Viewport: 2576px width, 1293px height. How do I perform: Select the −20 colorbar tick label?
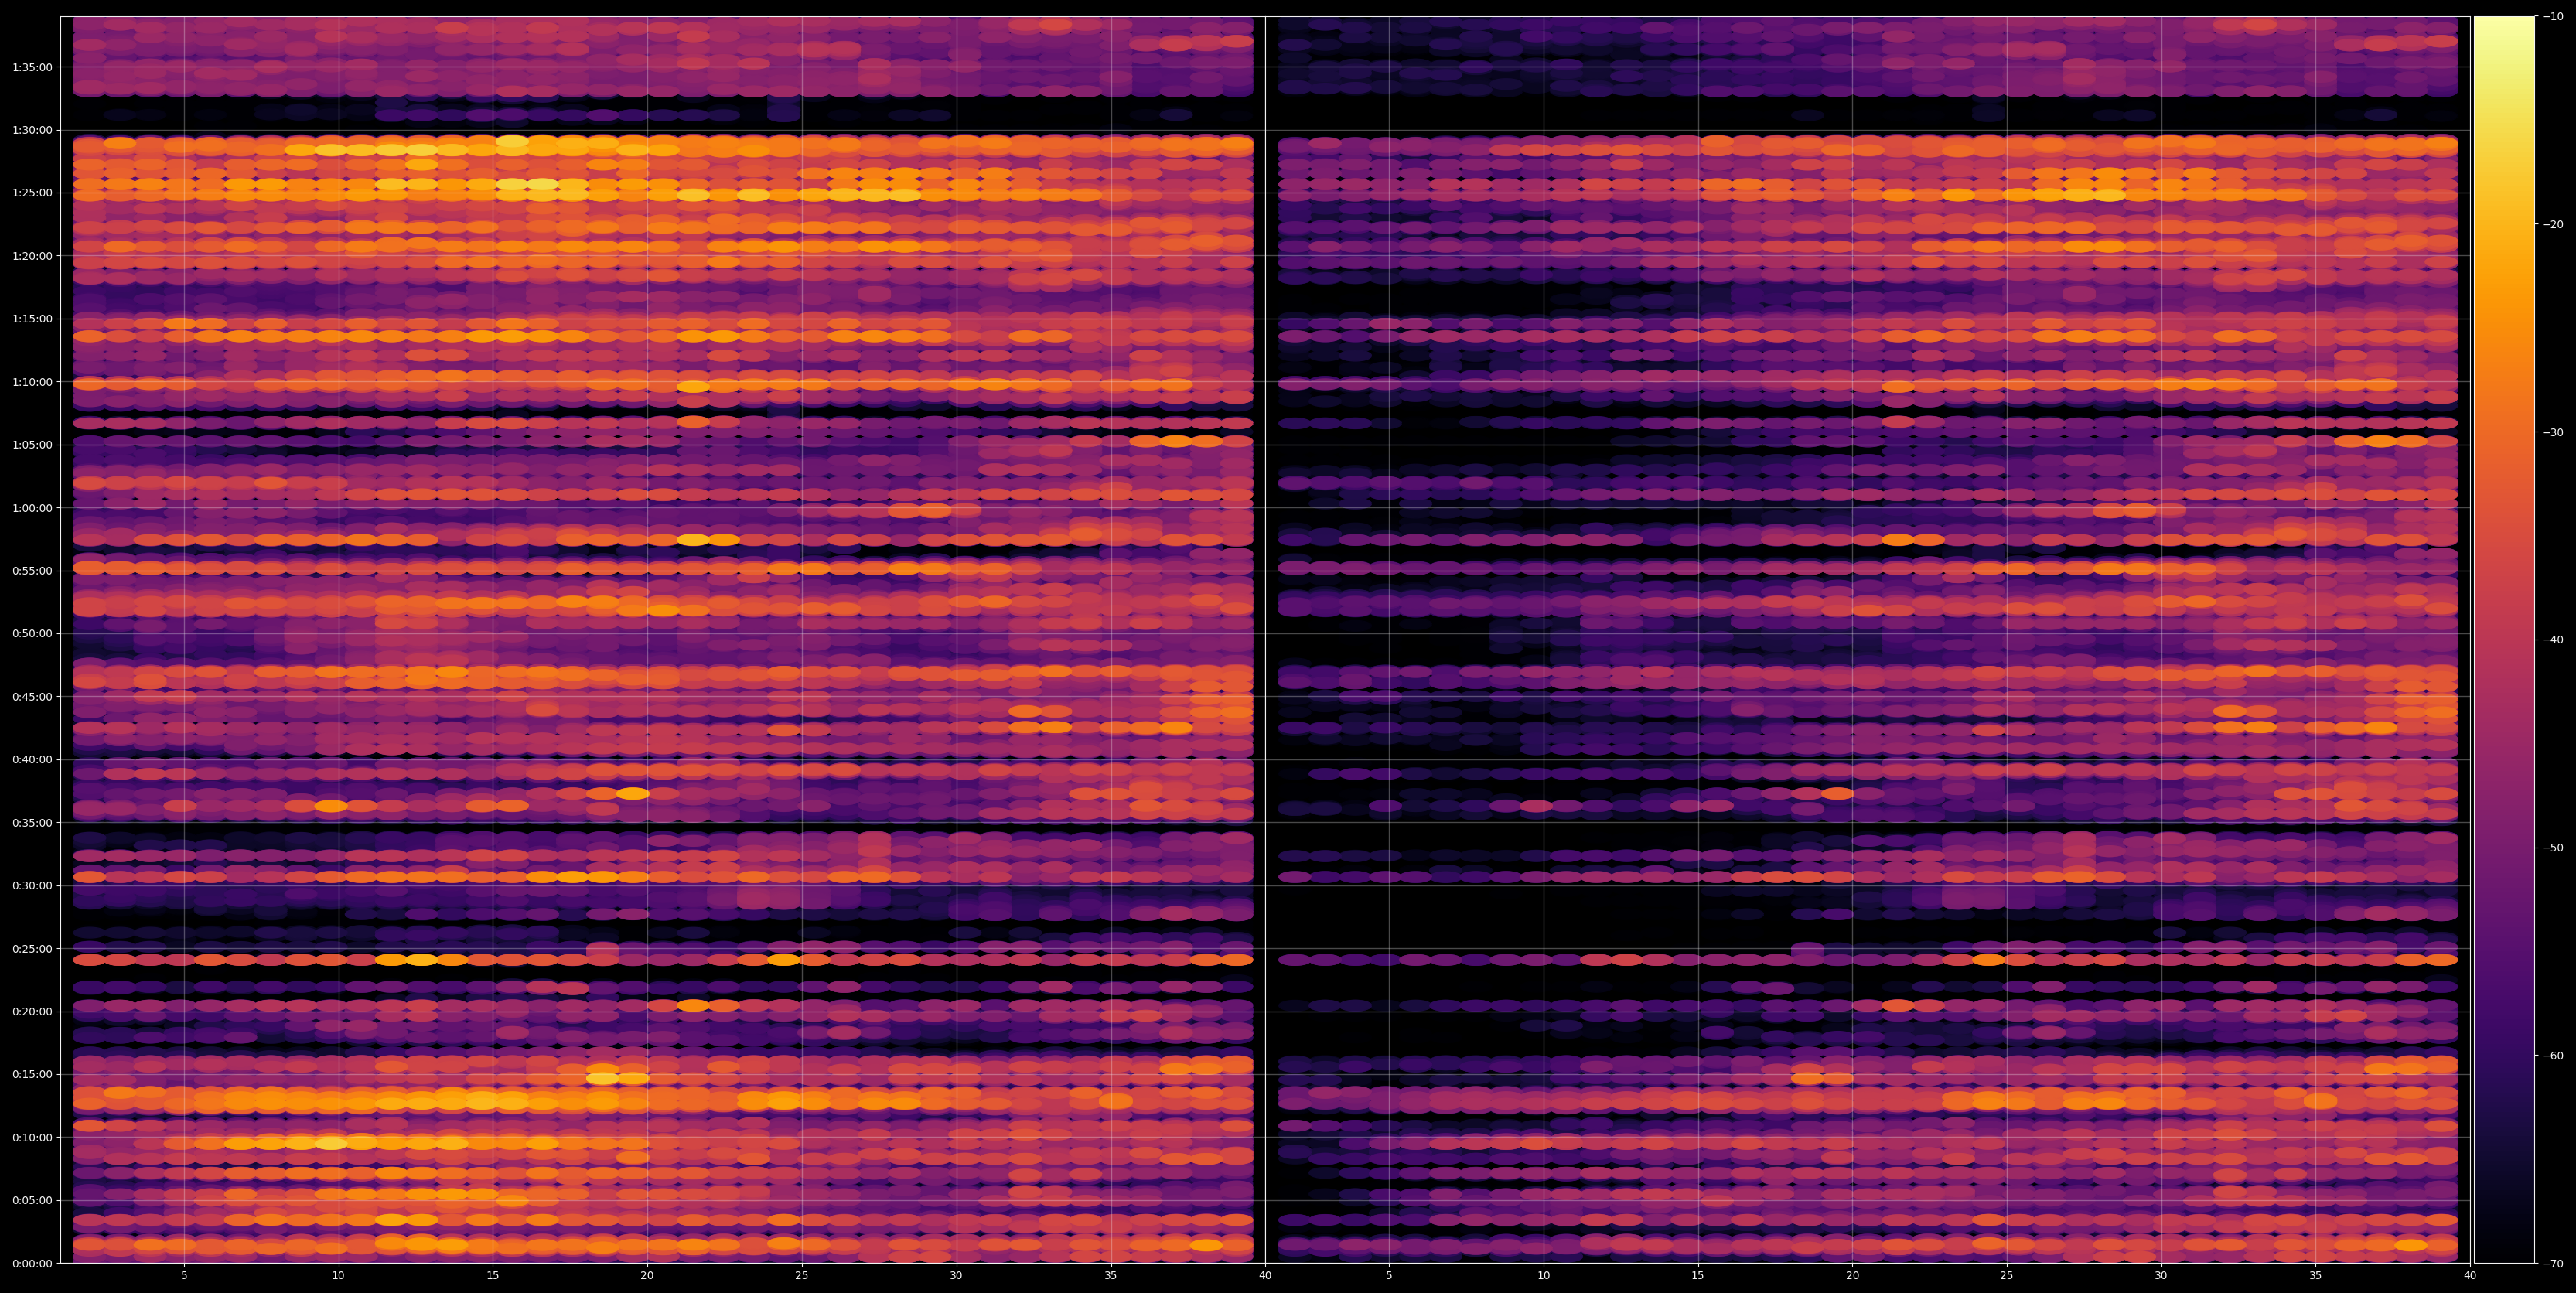2553,224
